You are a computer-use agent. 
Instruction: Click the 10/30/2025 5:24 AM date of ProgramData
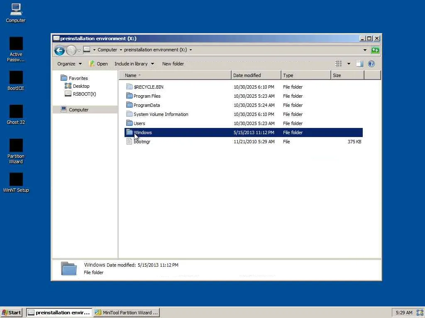(254, 105)
